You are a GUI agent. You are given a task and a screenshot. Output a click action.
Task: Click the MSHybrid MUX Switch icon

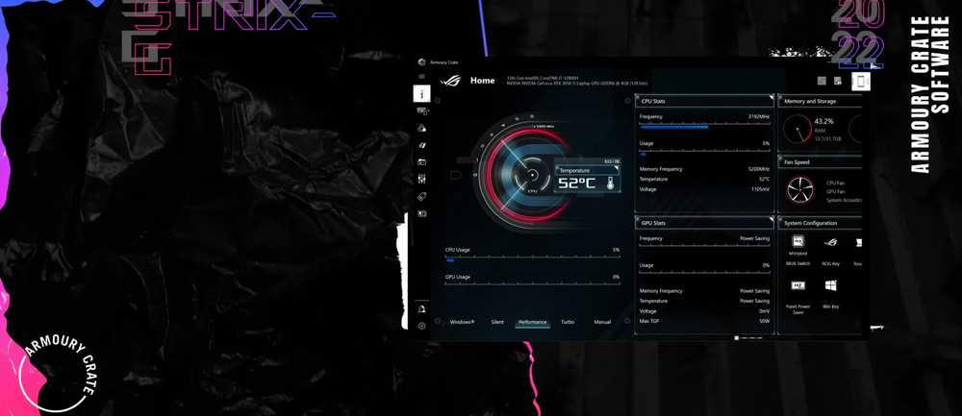click(x=797, y=241)
